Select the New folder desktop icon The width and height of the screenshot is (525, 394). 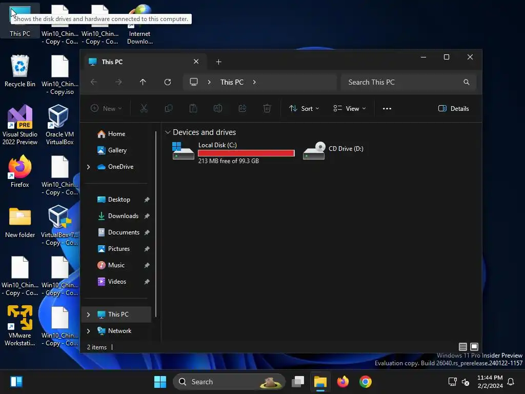coord(20,223)
